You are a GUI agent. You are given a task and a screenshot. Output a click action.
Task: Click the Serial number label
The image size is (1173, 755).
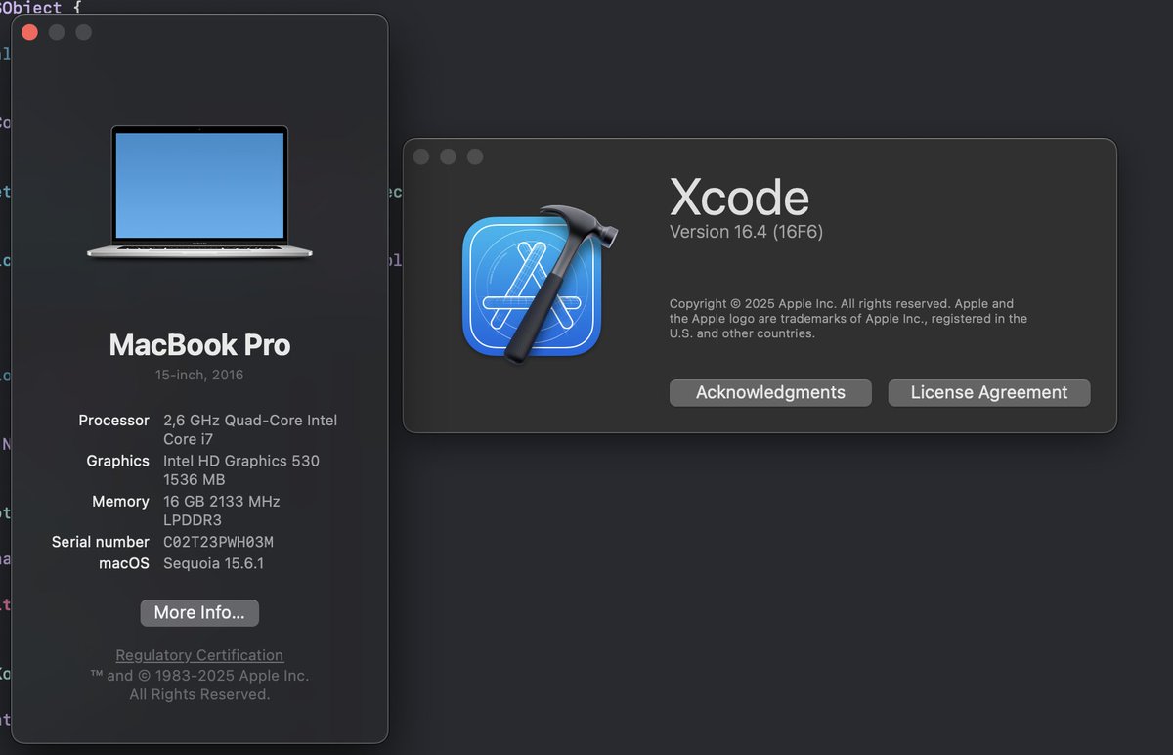tap(101, 542)
